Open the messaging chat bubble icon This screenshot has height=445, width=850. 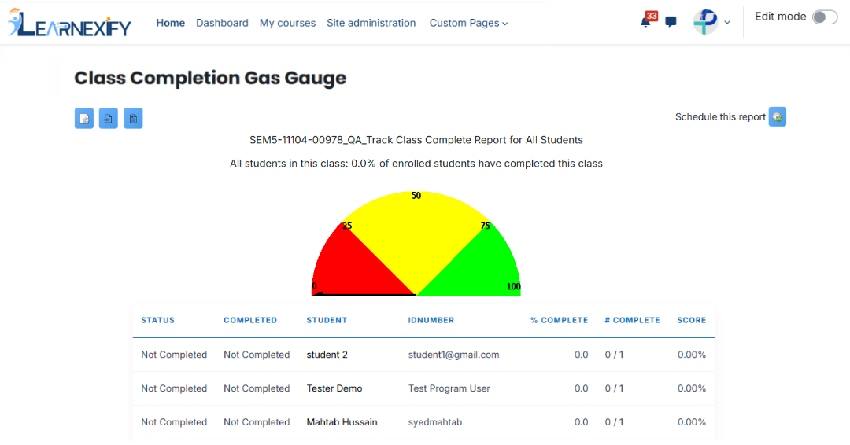671,22
